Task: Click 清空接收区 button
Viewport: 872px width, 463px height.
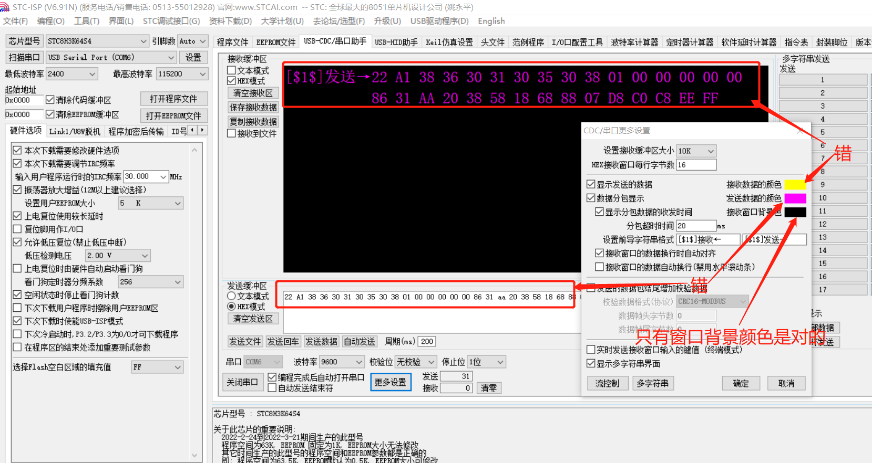Action: pyautogui.click(x=253, y=93)
